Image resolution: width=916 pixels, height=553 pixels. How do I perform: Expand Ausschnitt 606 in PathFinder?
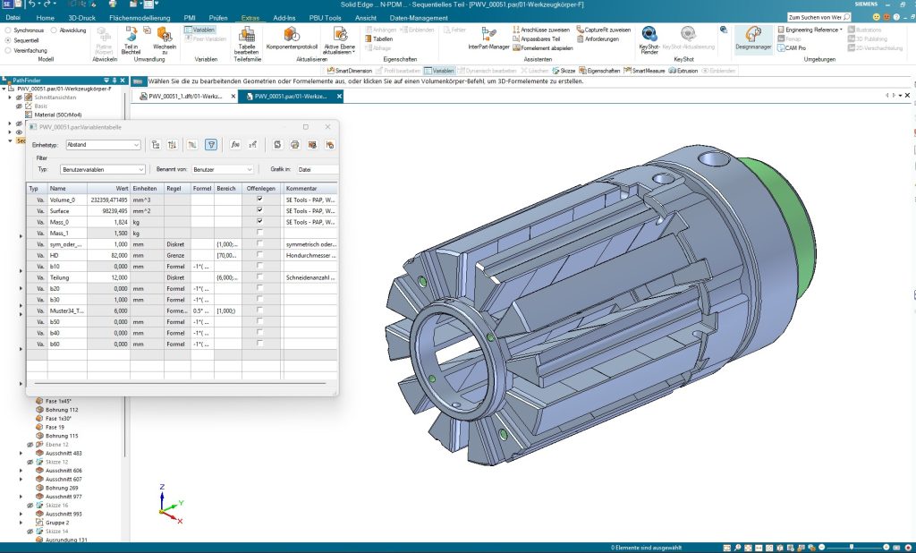(21, 471)
